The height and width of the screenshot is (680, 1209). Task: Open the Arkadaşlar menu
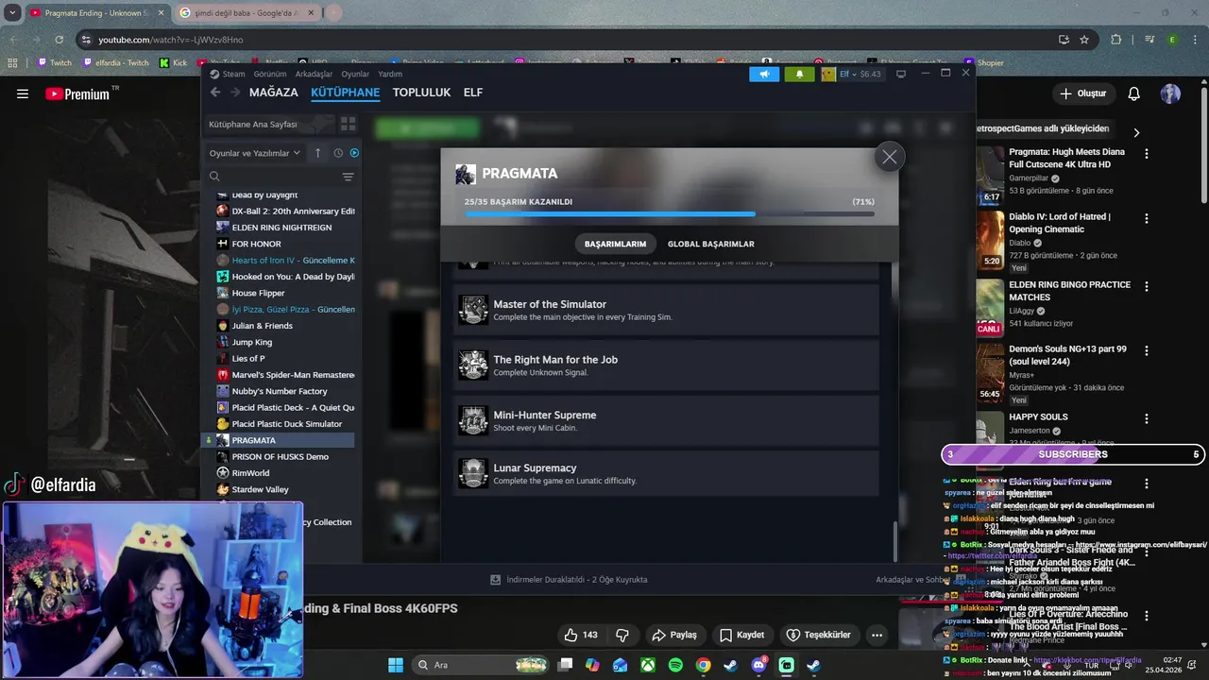(314, 74)
